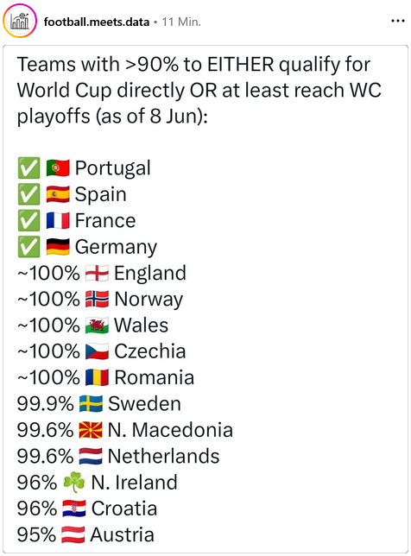Click the green checkmark beside Portugal
The image size is (411, 556).
(x=28, y=168)
